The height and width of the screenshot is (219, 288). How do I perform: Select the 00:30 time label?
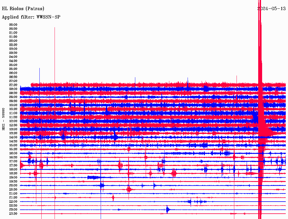13,29
